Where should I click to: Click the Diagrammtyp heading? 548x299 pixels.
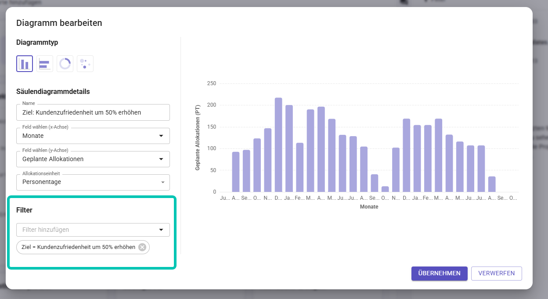pyautogui.click(x=37, y=43)
